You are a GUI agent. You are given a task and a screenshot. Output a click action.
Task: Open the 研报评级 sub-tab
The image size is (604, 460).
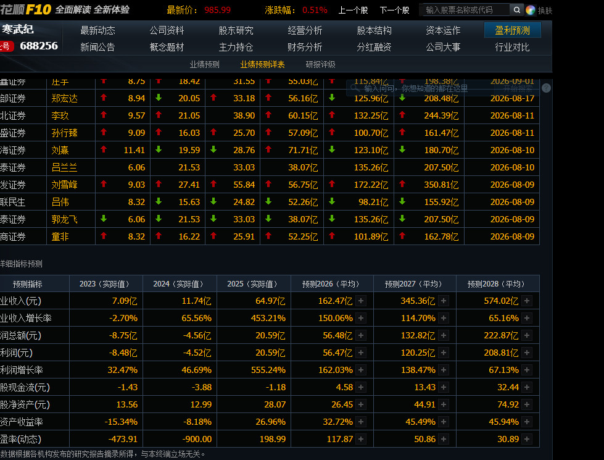pos(320,64)
